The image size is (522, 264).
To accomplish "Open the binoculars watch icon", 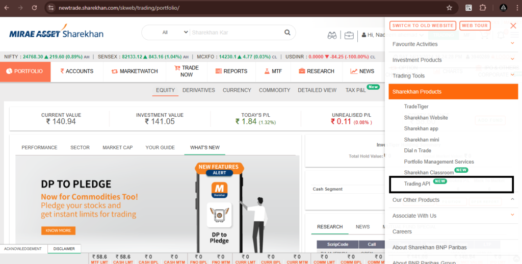I will [x=332, y=35].
